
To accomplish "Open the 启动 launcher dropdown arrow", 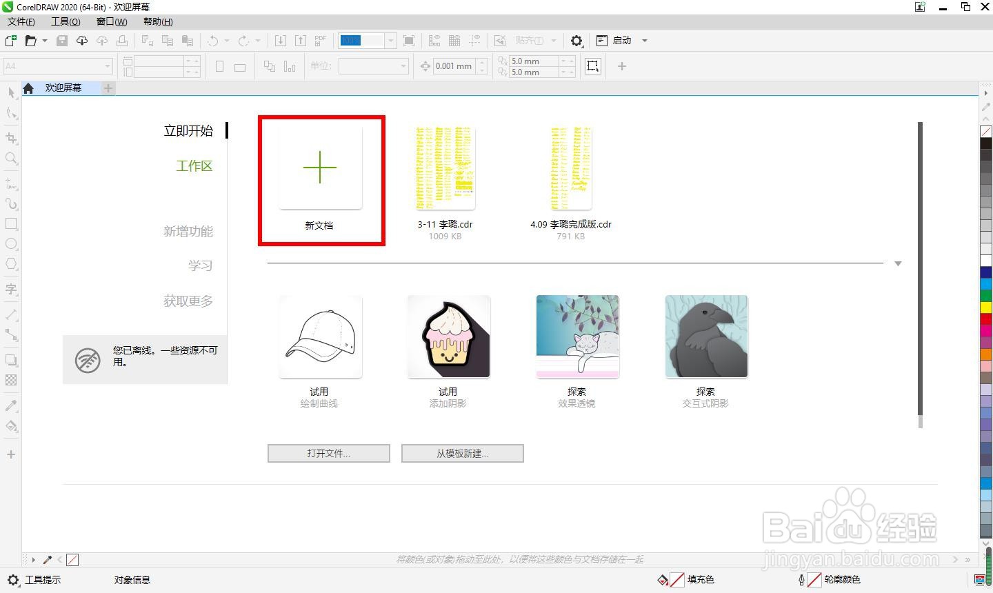I will pyautogui.click(x=645, y=41).
